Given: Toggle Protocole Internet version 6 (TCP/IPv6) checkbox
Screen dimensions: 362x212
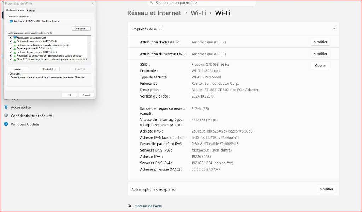Looking at the screenshot, I should pos(11,52).
